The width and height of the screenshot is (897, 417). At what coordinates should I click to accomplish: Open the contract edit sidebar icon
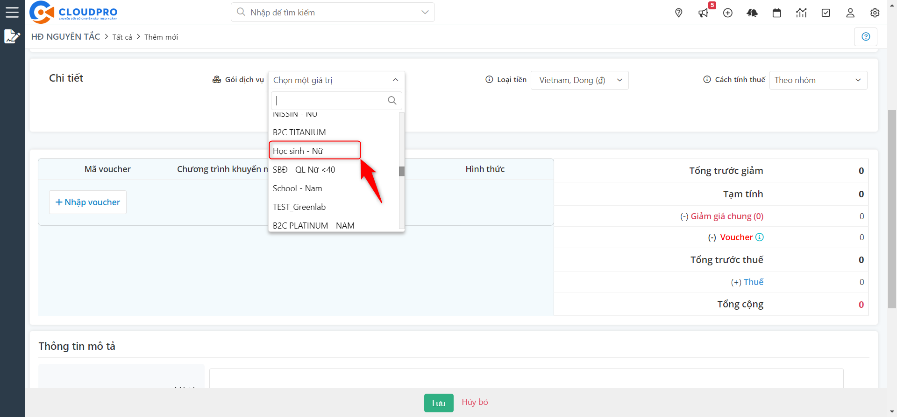click(x=12, y=36)
